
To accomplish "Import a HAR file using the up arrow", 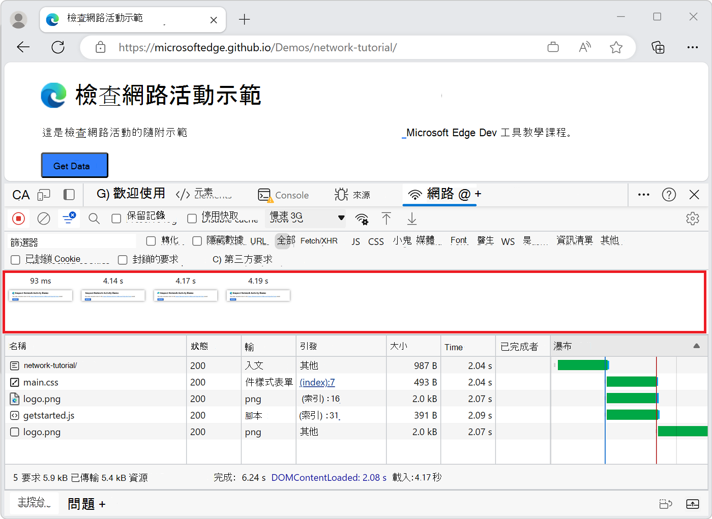I will (x=387, y=218).
